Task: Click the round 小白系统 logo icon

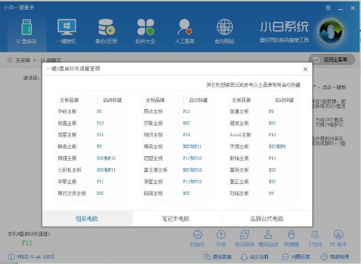Action: [x=331, y=31]
